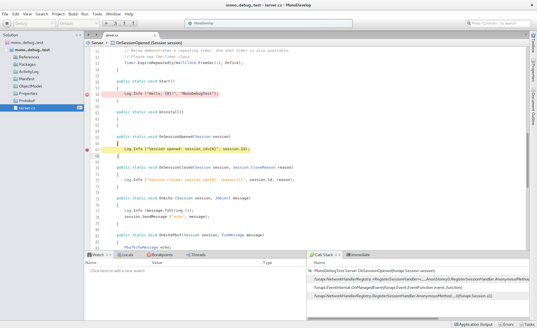Open the Toolbox side pad
The width and height of the screenshot is (537, 328).
click(x=533, y=43)
